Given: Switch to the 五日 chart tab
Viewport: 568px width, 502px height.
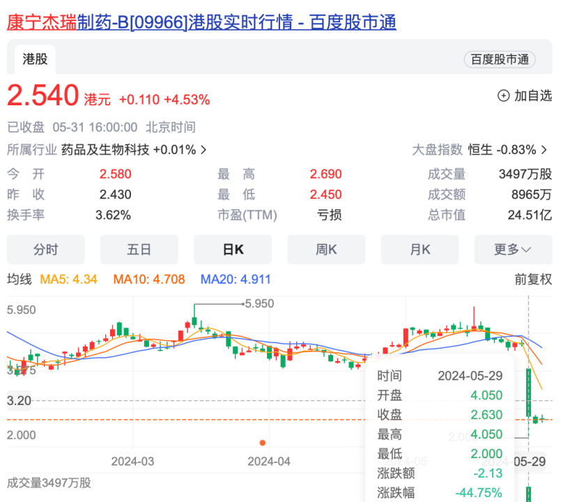Looking at the screenshot, I should tap(139, 250).
